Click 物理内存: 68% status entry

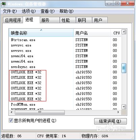click(95, 136)
